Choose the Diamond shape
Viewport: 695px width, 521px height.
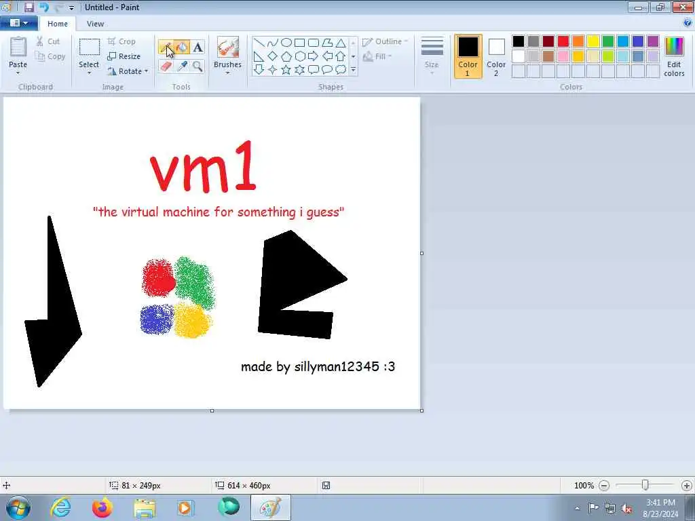click(273, 56)
